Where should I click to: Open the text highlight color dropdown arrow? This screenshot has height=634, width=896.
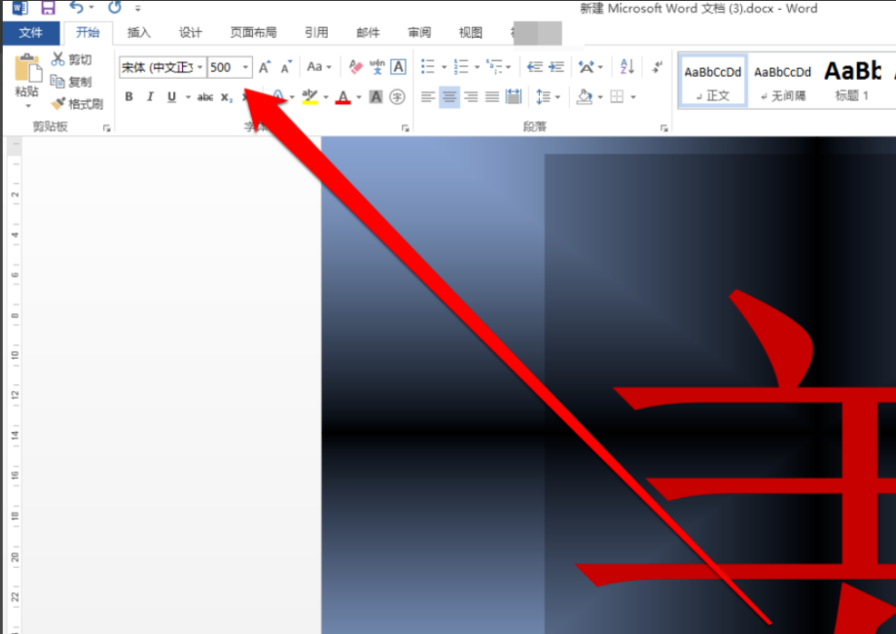pos(326,97)
